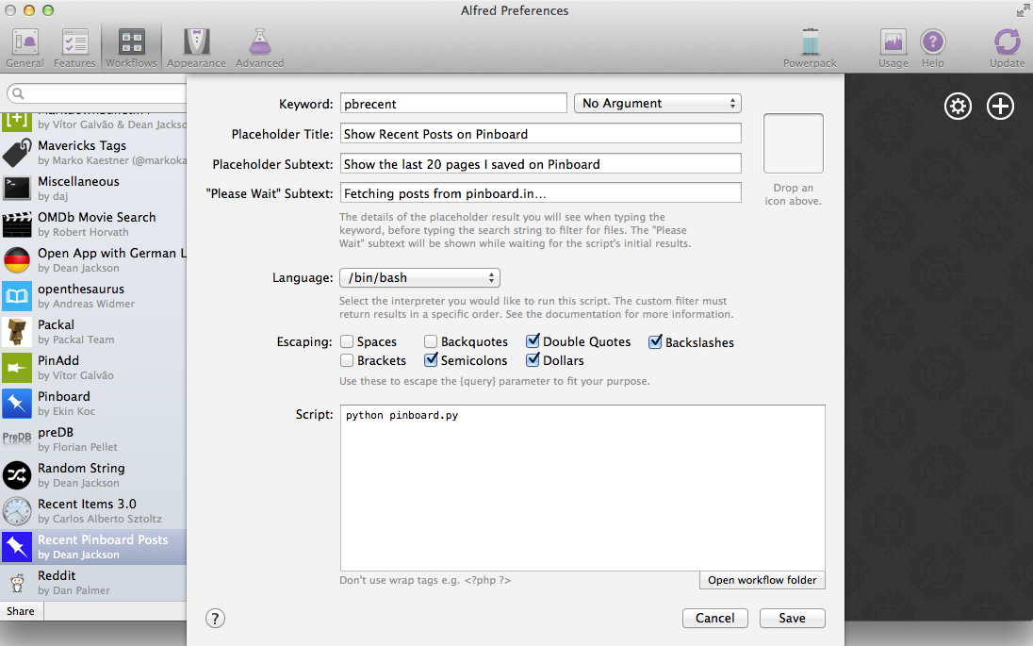Image resolution: width=1033 pixels, height=646 pixels.
Task: Select the preDB workflow icon
Action: 16,439
